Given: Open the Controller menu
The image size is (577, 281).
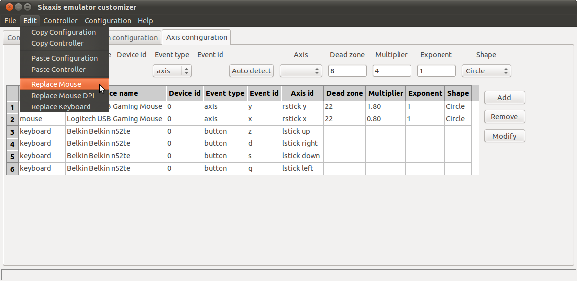Looking at the screenshot, I should [x=60, y=21].
